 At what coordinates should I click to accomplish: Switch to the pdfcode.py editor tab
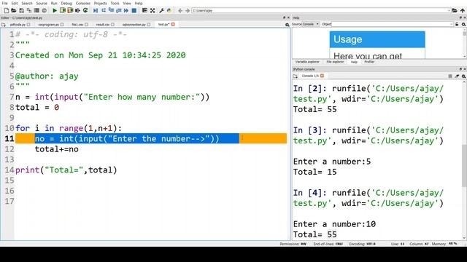tap(18, 25)
